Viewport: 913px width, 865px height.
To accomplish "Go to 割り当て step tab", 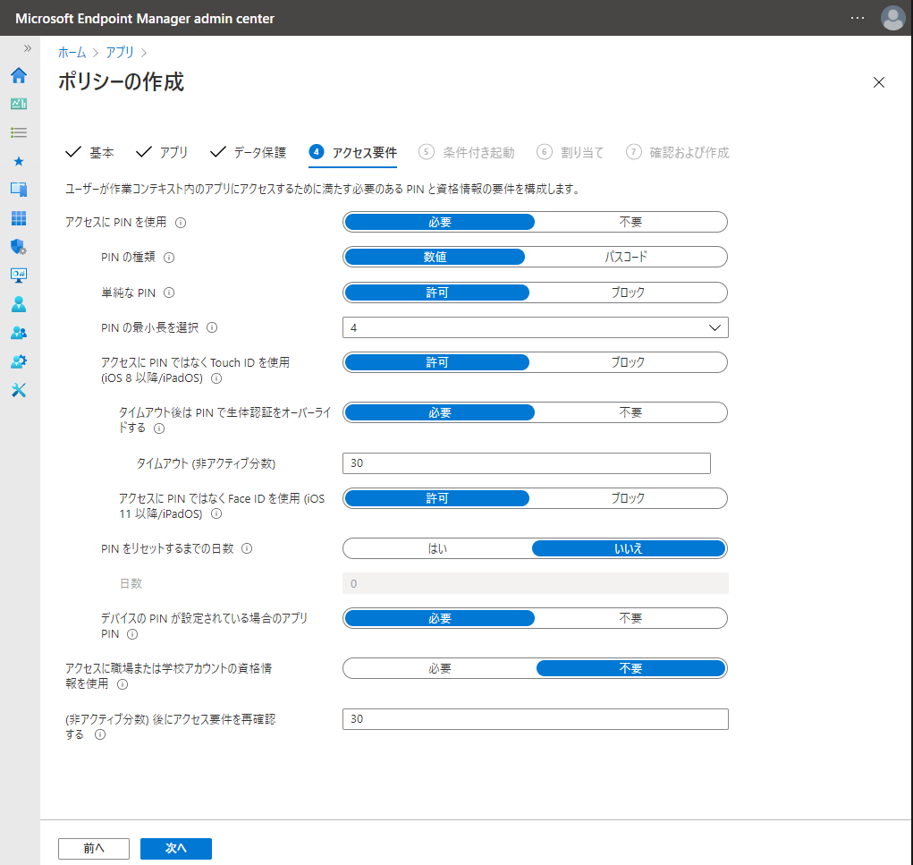I will click(570, 153).
